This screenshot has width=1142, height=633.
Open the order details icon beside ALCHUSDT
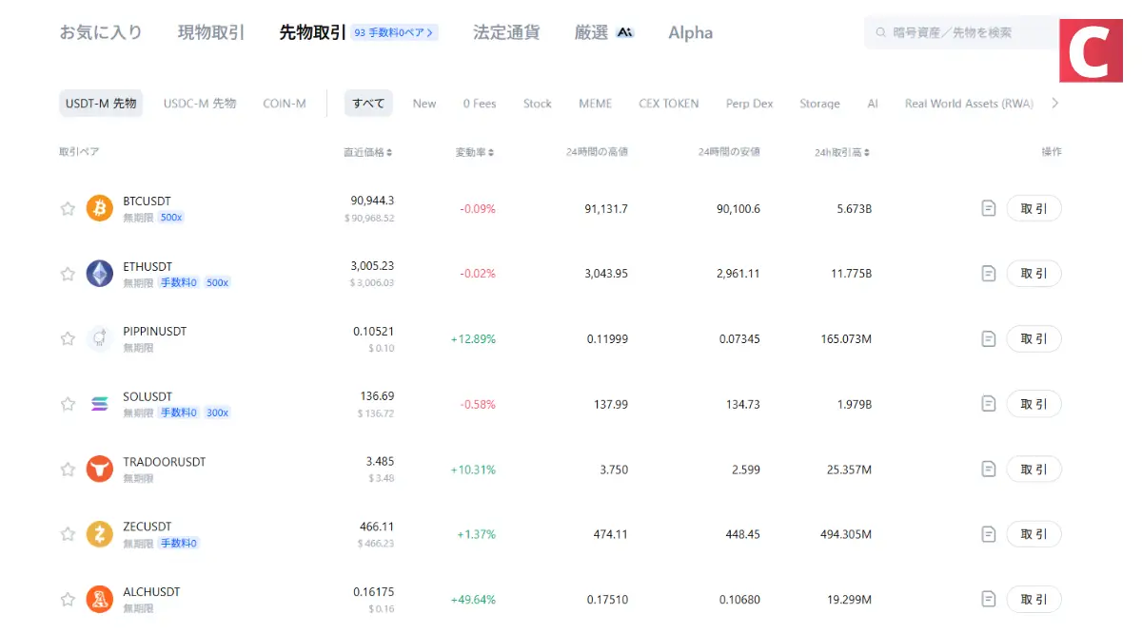[988, 599]
